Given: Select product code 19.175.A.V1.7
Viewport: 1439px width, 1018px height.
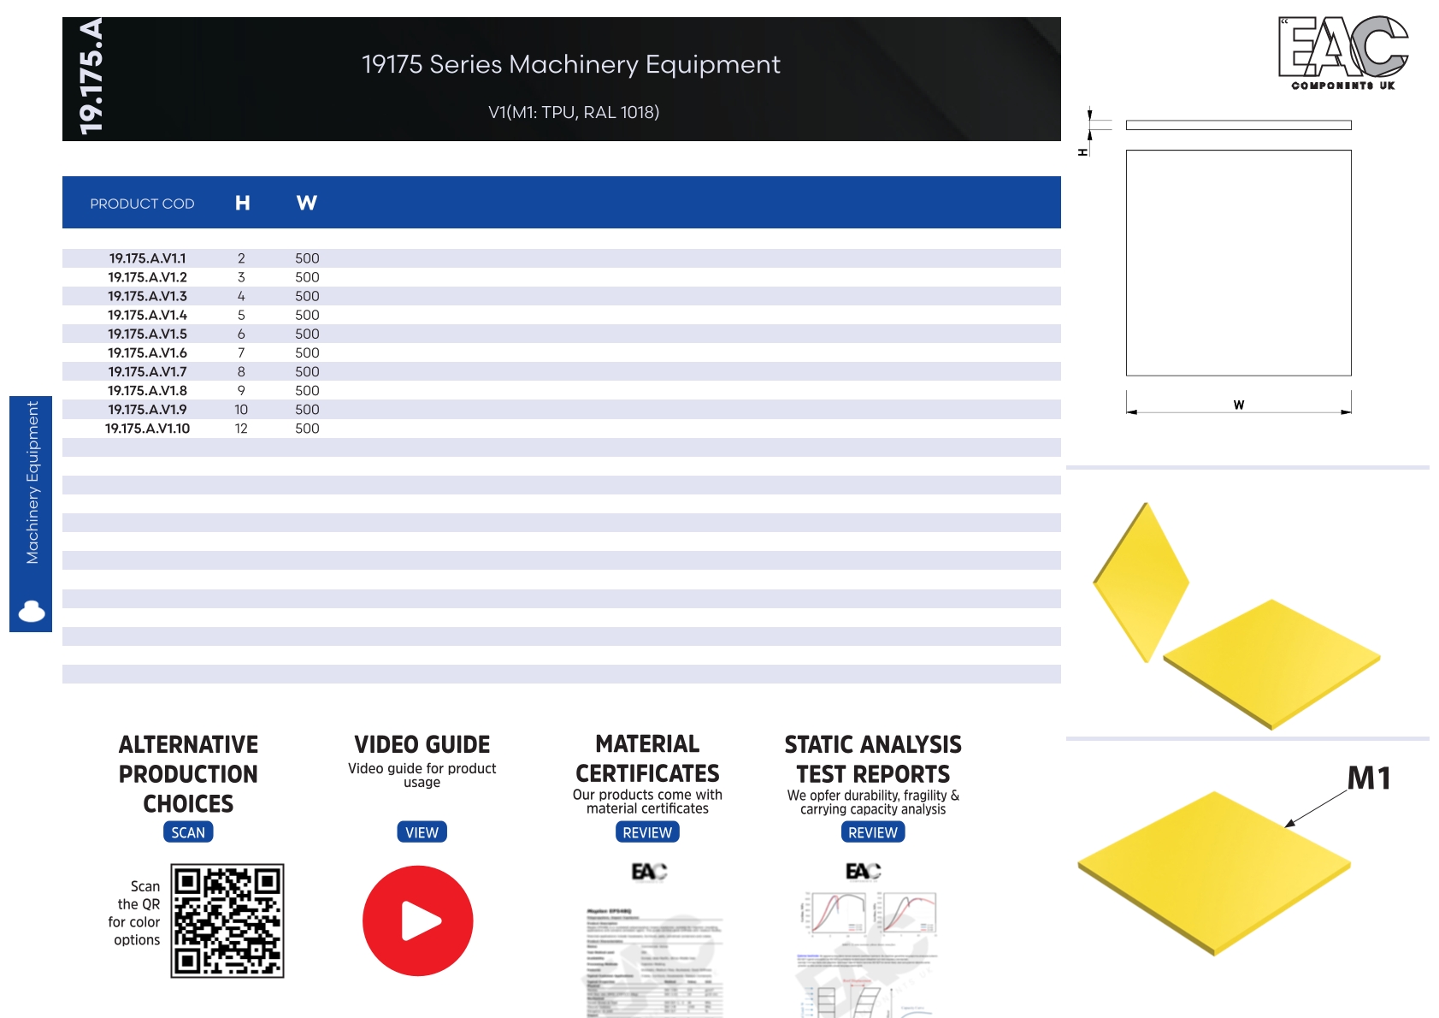Looking at the screenshot, I should [x=147, y=371].
